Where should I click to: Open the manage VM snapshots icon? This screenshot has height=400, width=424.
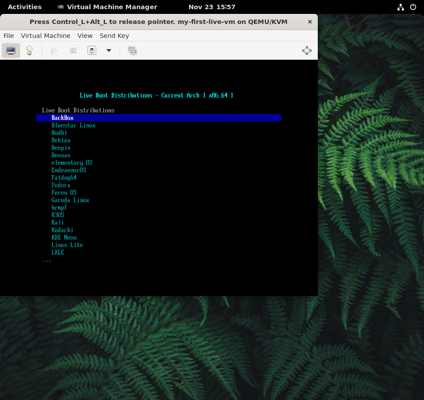(x=132, y=51)
